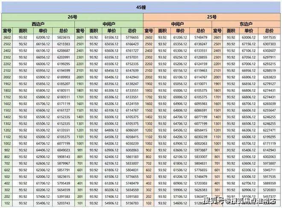282x208 pixels.
Task: Select the first 室号 column header
Action: pos(7,31)
